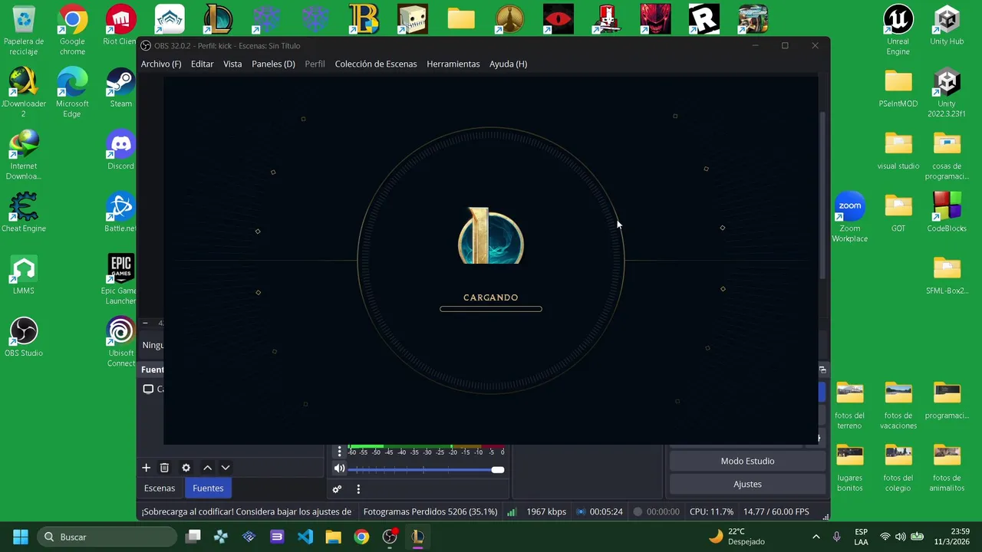The image size is (982, 552).
Task: Open the Zoom Workplace desktop shortcut
Action: click(x=850, y=218)
